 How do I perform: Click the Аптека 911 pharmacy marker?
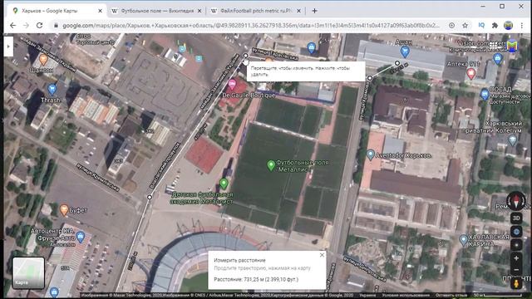point(470,74)
